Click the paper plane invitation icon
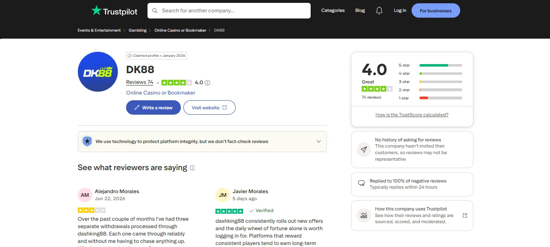Viewport: 550px width, 247px height. (x=364, y=150)
